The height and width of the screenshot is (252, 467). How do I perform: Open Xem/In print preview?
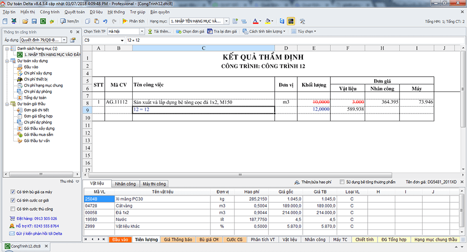pos(69,22)
